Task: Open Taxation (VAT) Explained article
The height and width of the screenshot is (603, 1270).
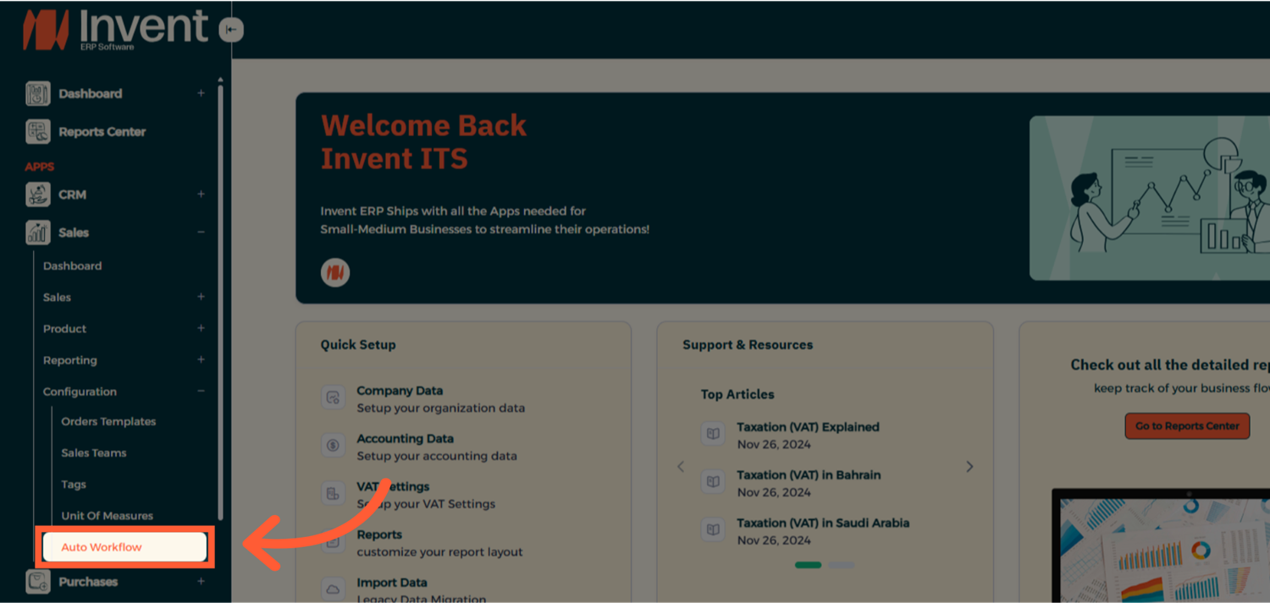Action: [x=808, y=427]
